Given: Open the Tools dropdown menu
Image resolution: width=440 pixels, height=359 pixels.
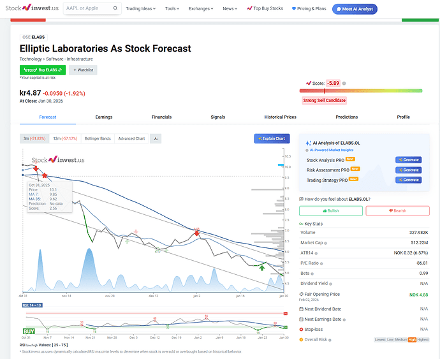Looking at the screenshot, I should [x=172, y=9].
